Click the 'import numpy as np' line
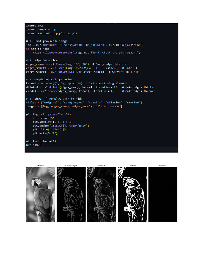Image resolution: width=203 pixels, height=271 pixels. pyautogui.click(x=41, y=30)
